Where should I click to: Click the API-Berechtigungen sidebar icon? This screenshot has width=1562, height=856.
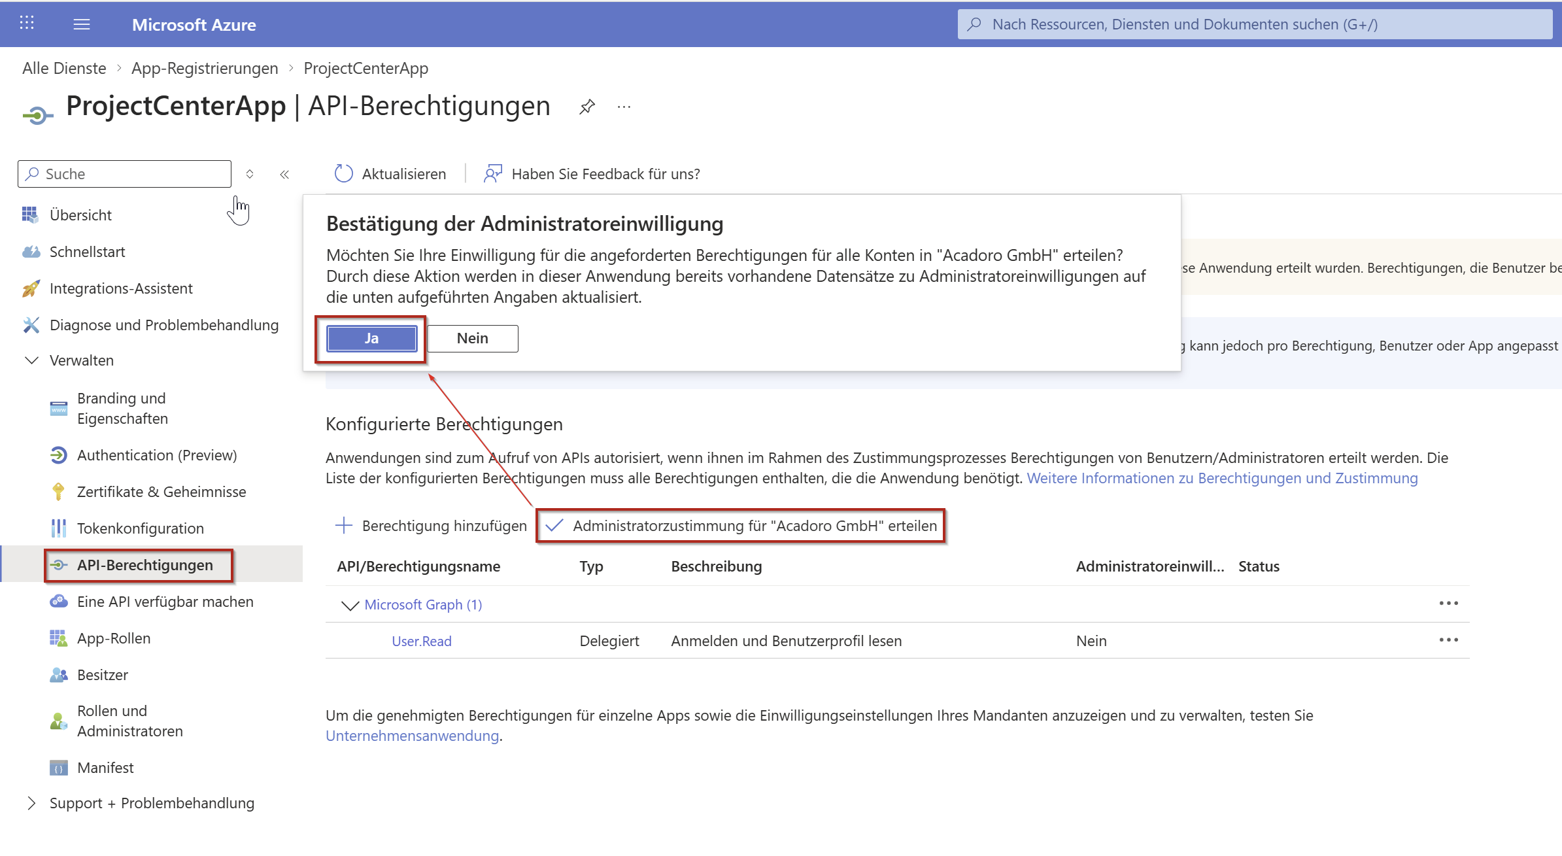coord(58,565)
